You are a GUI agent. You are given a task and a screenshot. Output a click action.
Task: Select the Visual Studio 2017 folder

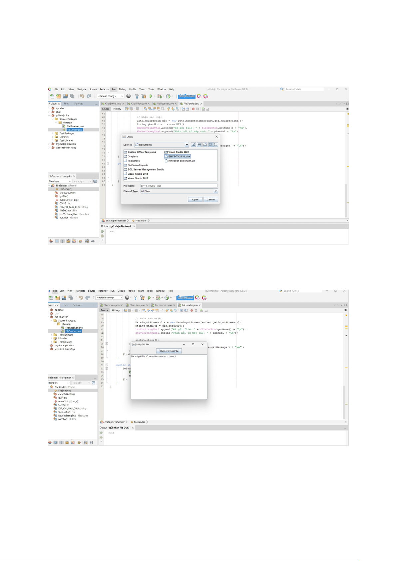pos(138,178)
